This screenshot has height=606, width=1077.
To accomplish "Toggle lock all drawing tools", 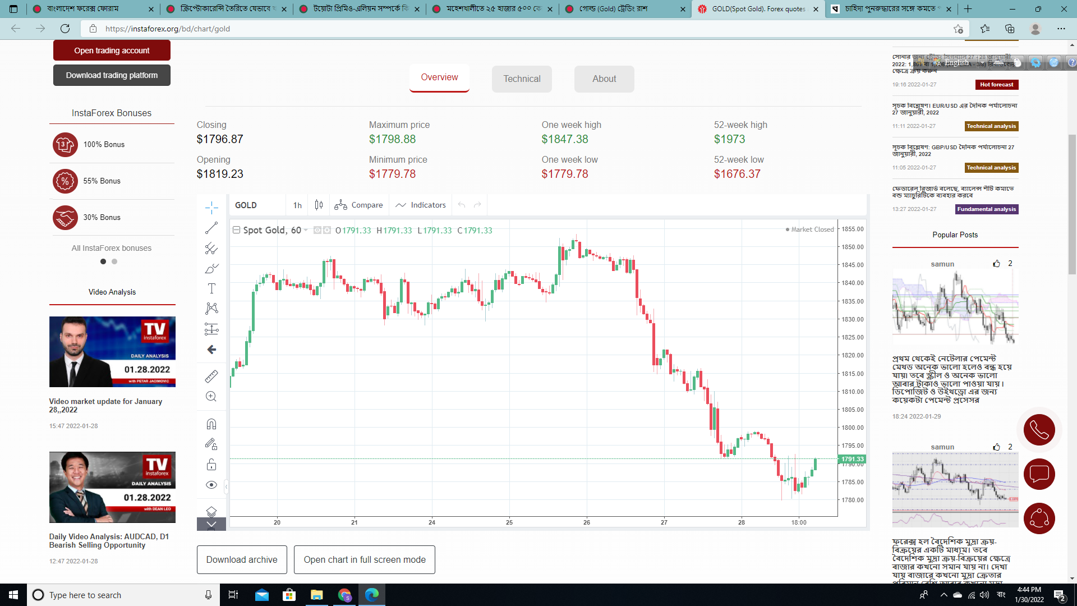I will click(x=211, y=465).
